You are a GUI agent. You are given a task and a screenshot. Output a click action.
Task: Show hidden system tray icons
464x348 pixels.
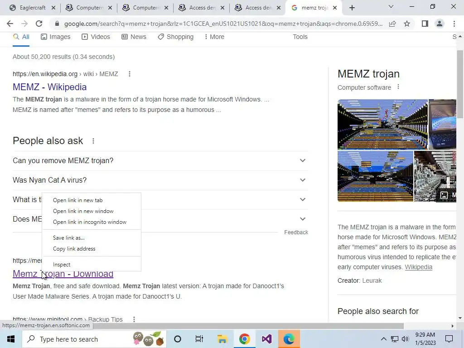coord(383,339)
